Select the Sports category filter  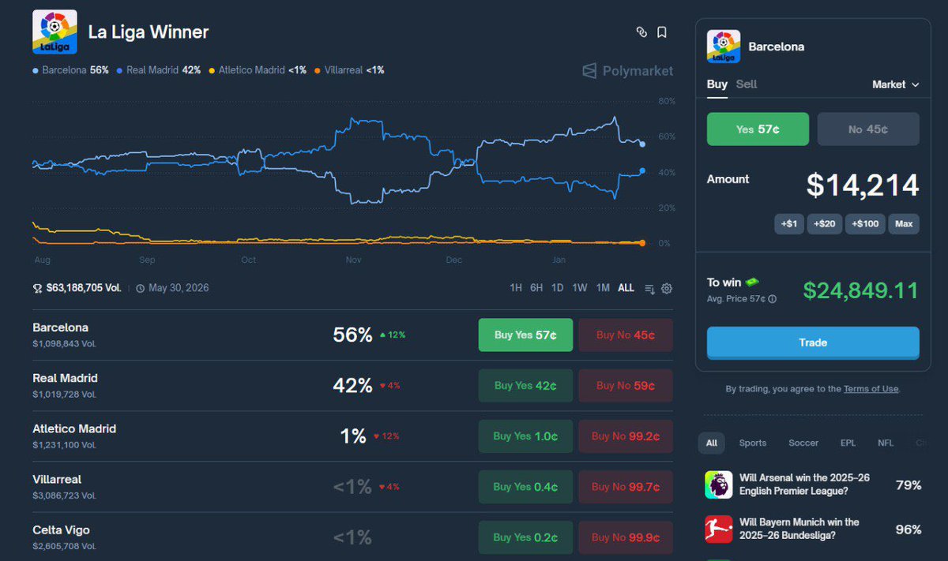point(753,443)
